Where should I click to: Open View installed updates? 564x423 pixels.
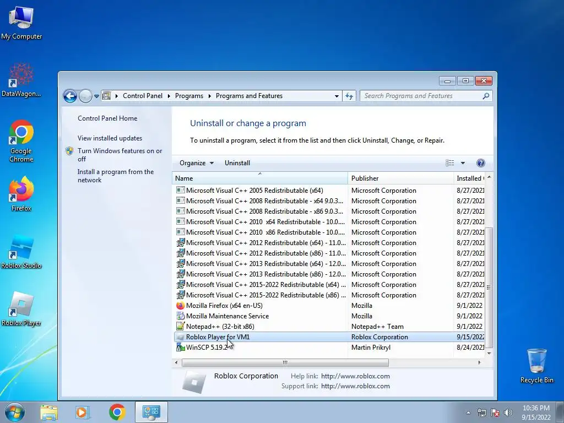(x=110, y=138)
